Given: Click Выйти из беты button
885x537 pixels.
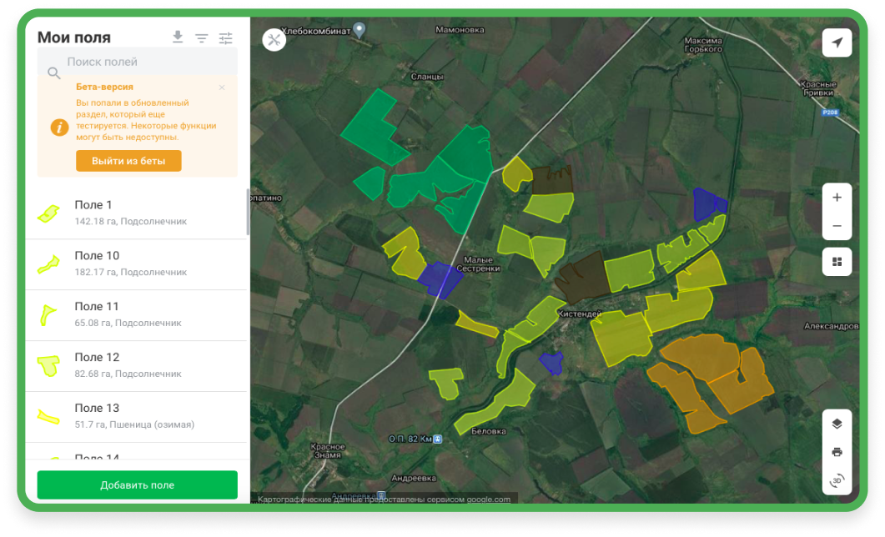Looking at the screenshot, I should pyautogui.click(x=128, y=161).
